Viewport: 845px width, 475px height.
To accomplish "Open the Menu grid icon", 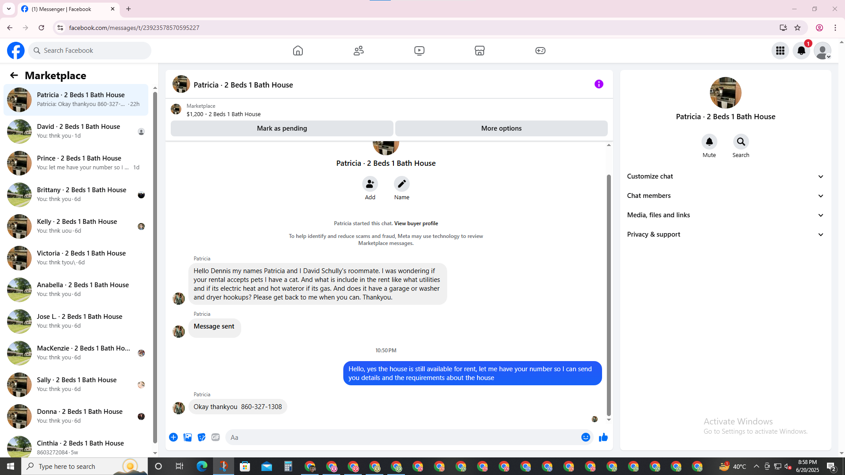I will 780,51.
